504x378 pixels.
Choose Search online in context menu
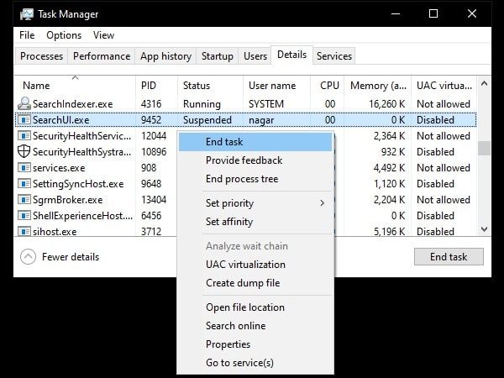tap(255, 326)
